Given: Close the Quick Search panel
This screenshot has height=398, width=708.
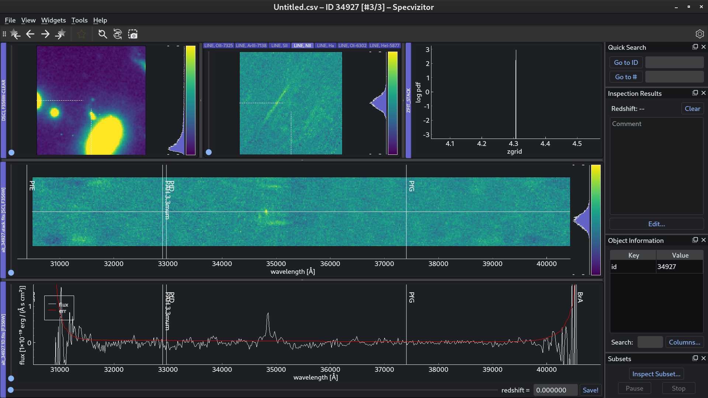Looking at the screenshot, I should click(x=704, y=47).
